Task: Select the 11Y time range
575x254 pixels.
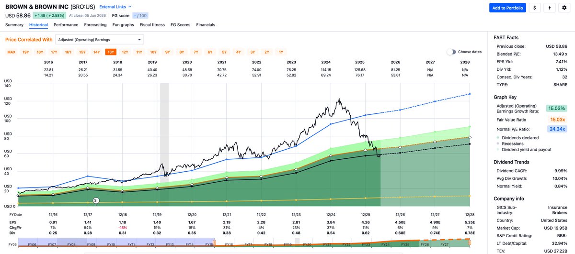Action: tap(139, 52)
